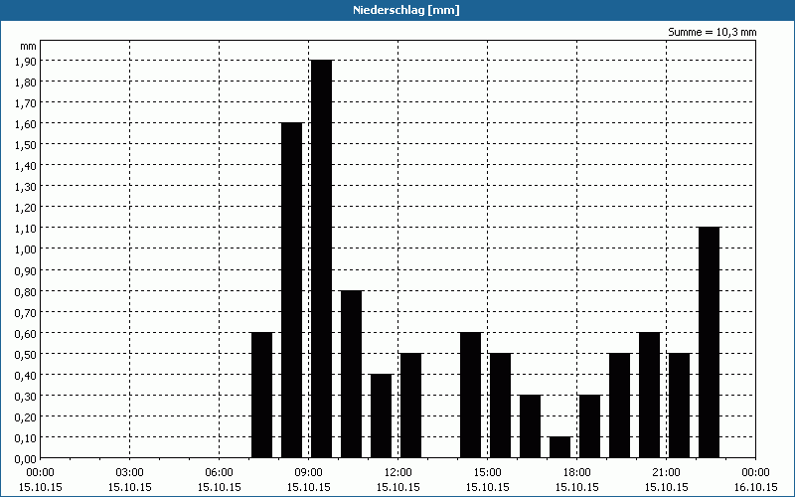Click the 0,80 y-axis label
The width and height of the screenshot is (795, 497).
[27, 291]
